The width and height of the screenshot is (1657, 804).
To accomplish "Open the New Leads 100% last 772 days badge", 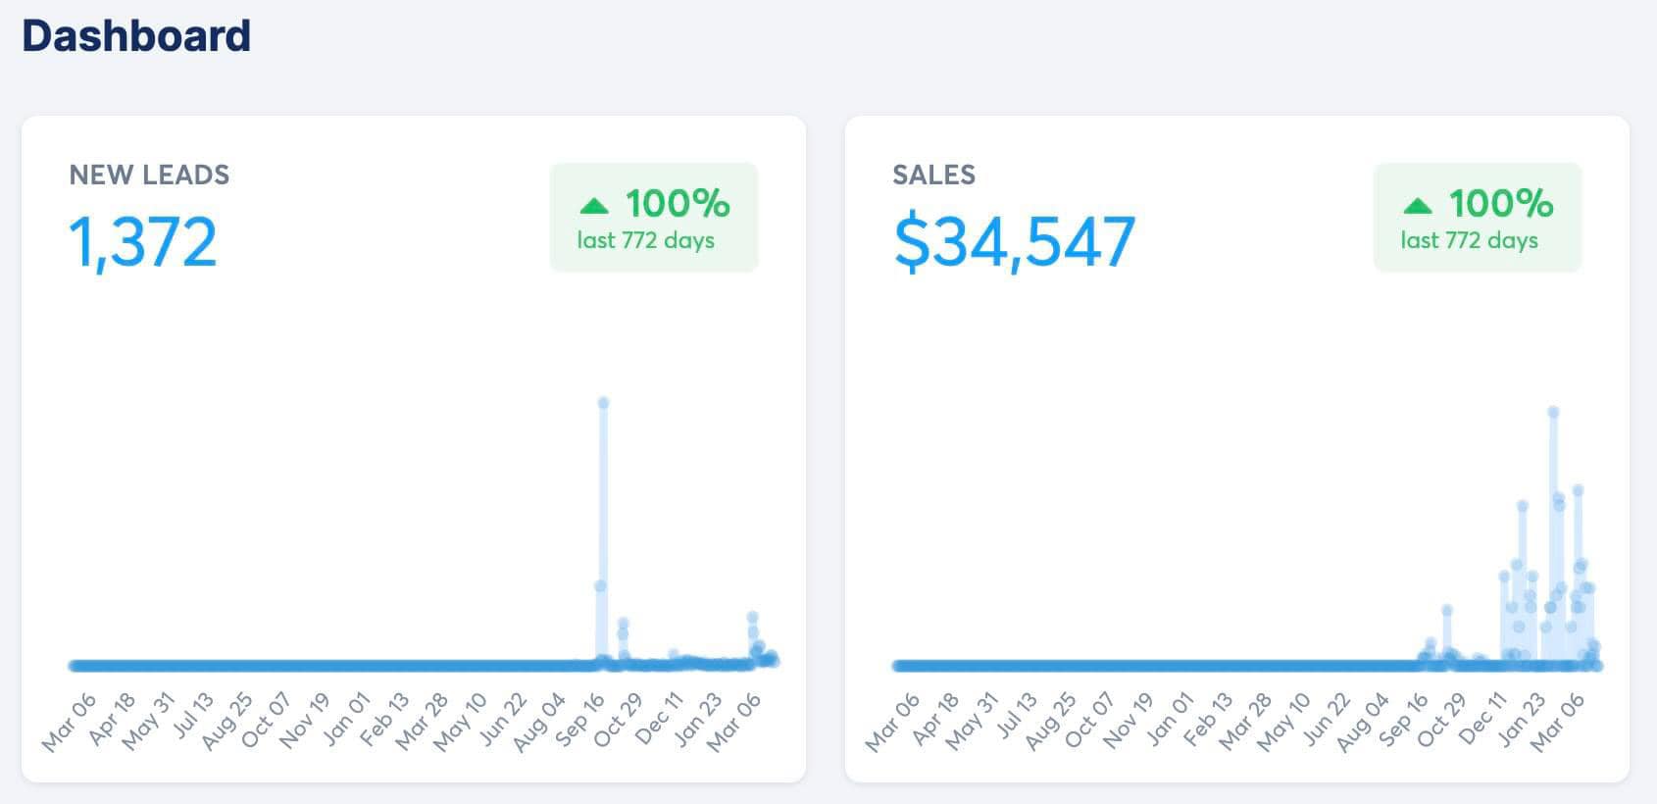I will tap(654, 218).
